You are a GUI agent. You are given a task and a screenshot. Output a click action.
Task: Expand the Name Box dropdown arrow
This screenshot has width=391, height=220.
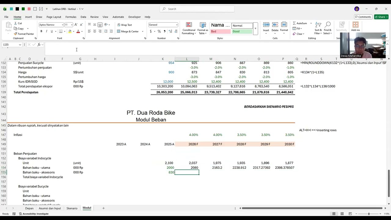20,45
